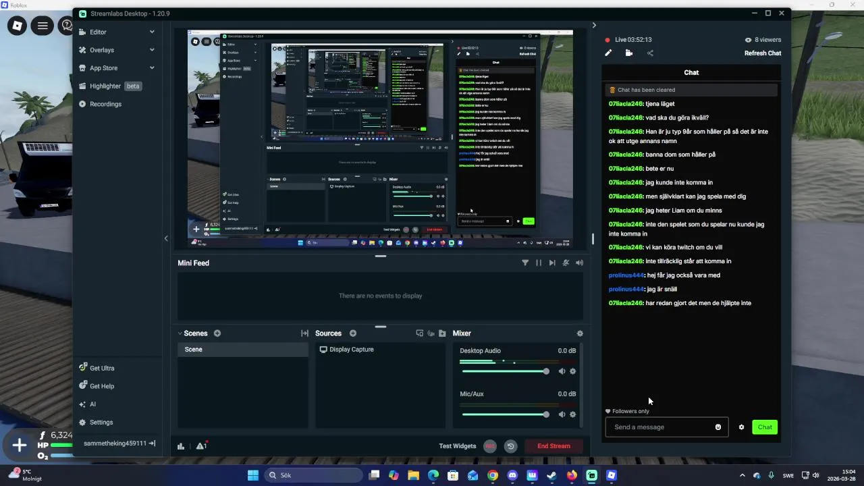This screenshot has height=486, width=864.
Task: Open Google Chrome from the taskbar
Action: (493, 475)
